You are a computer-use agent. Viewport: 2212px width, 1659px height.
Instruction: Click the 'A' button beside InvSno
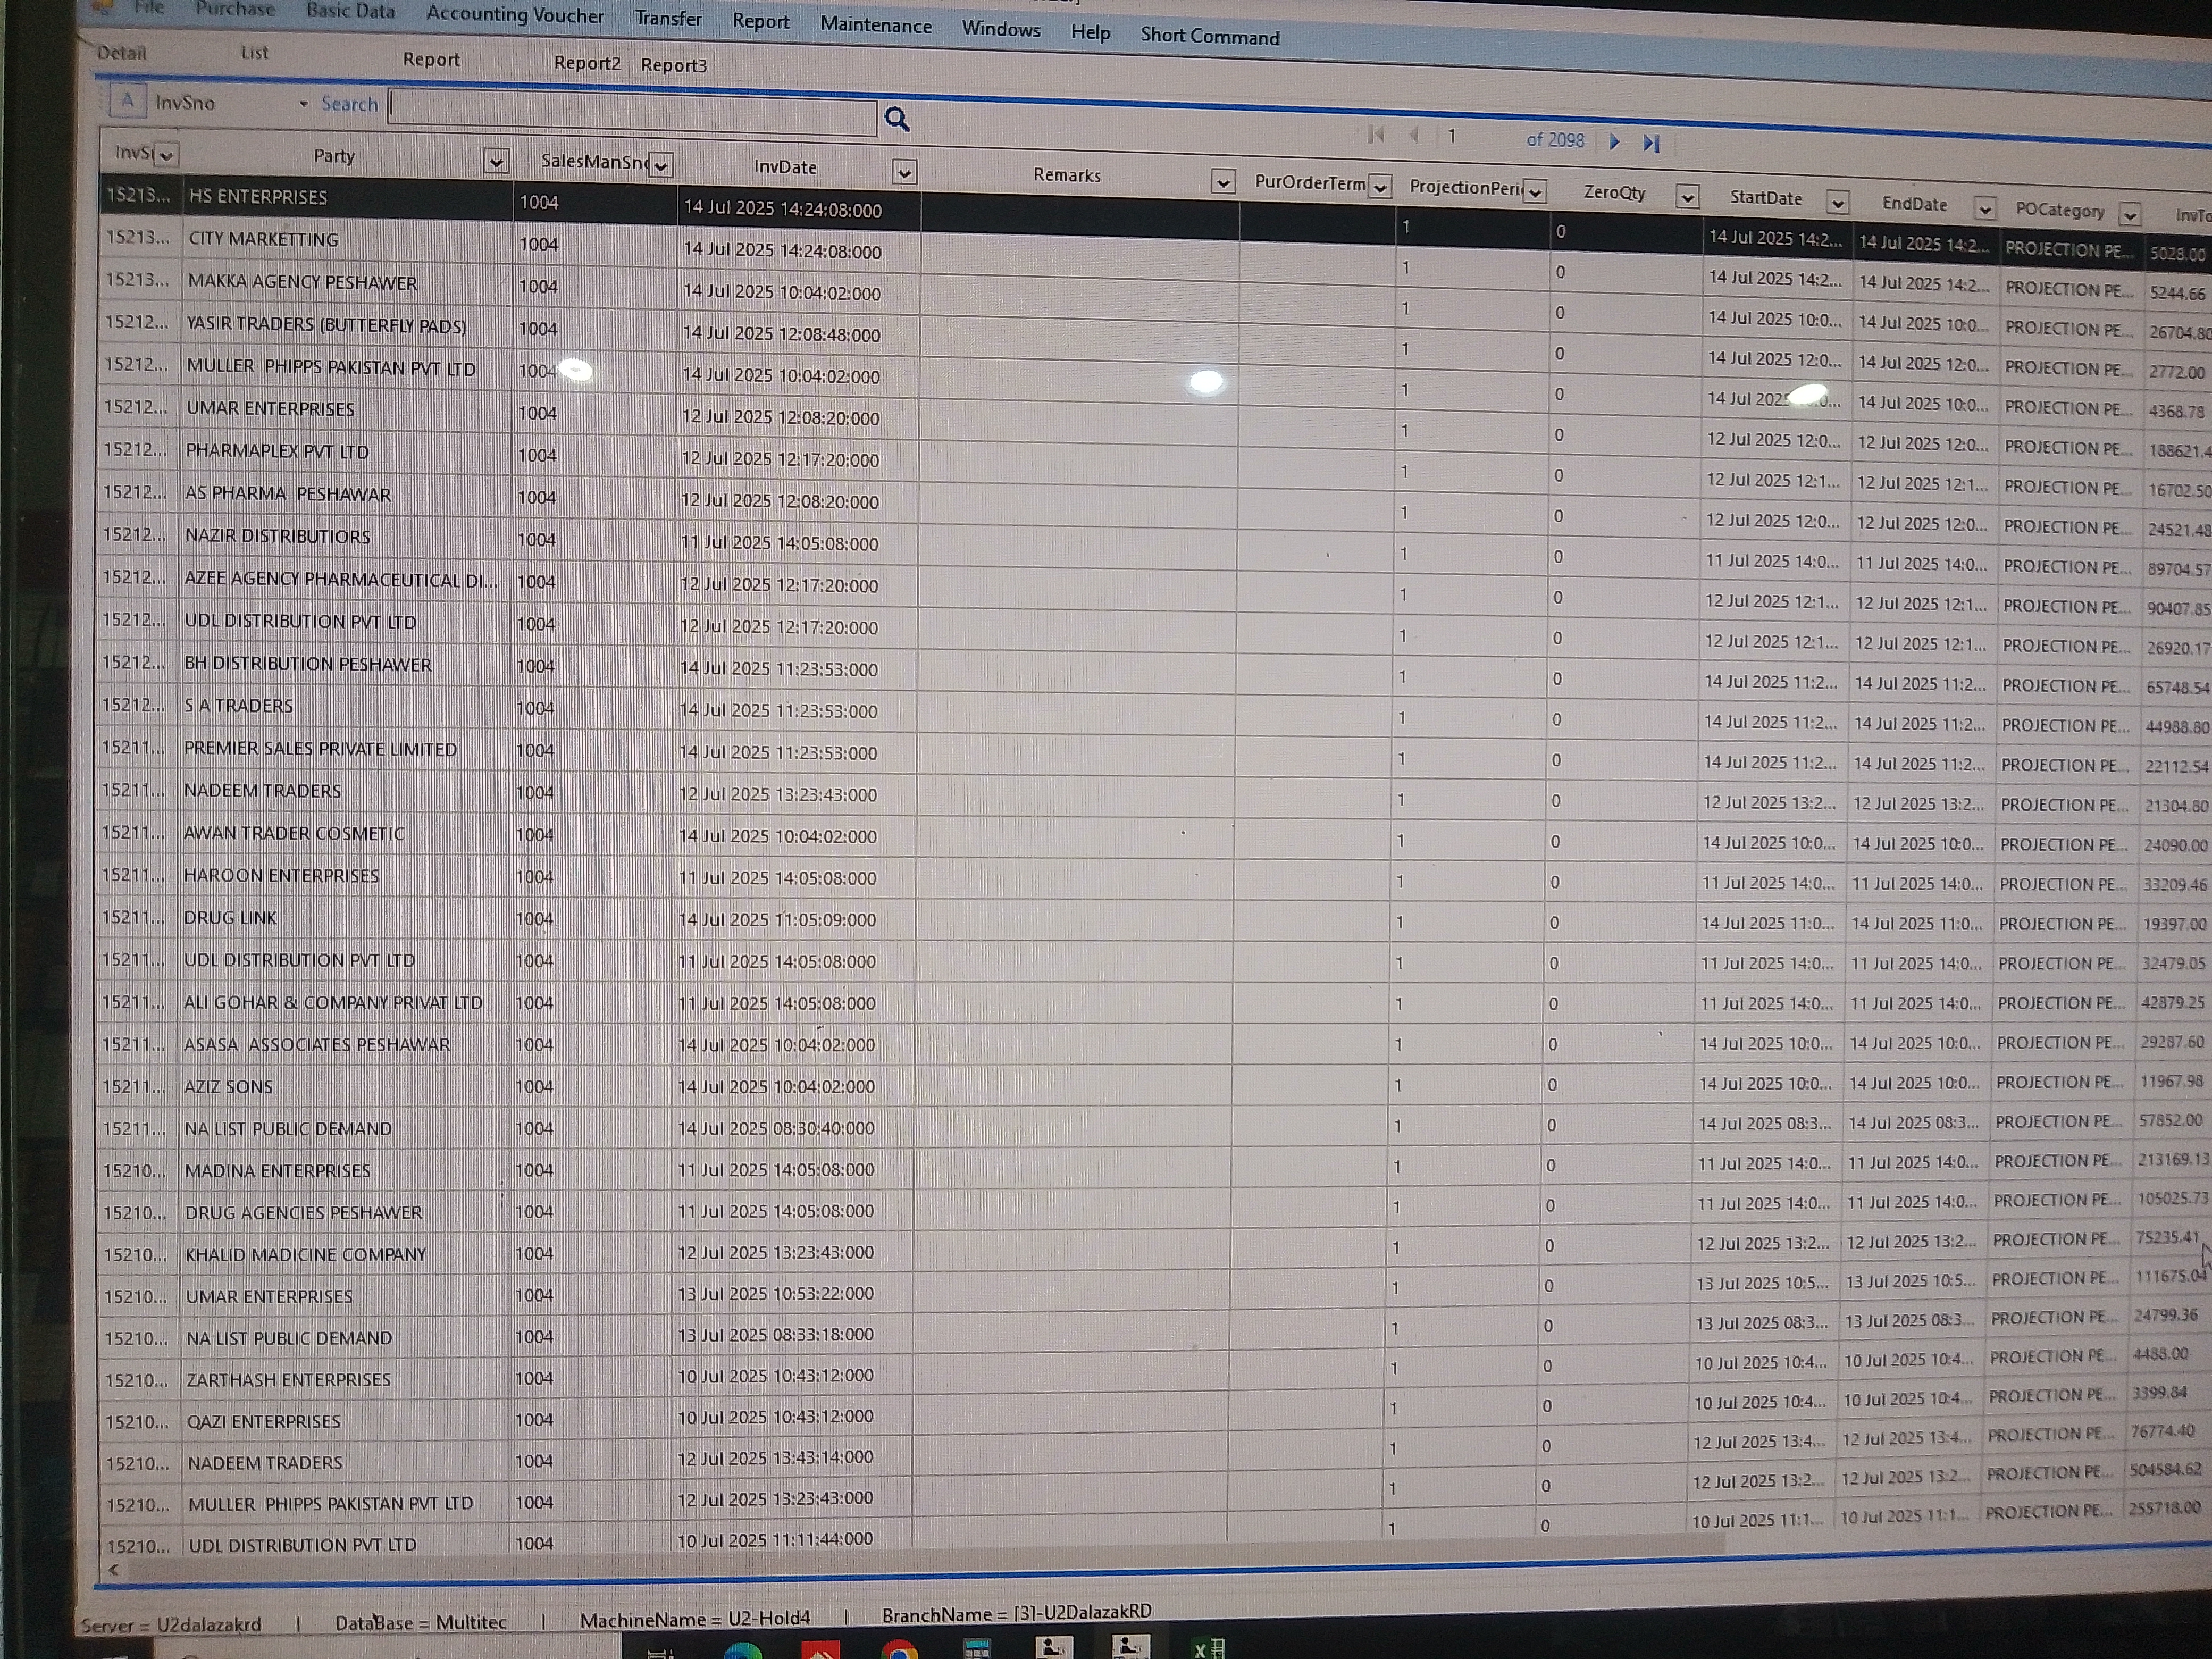click(127, 101)
